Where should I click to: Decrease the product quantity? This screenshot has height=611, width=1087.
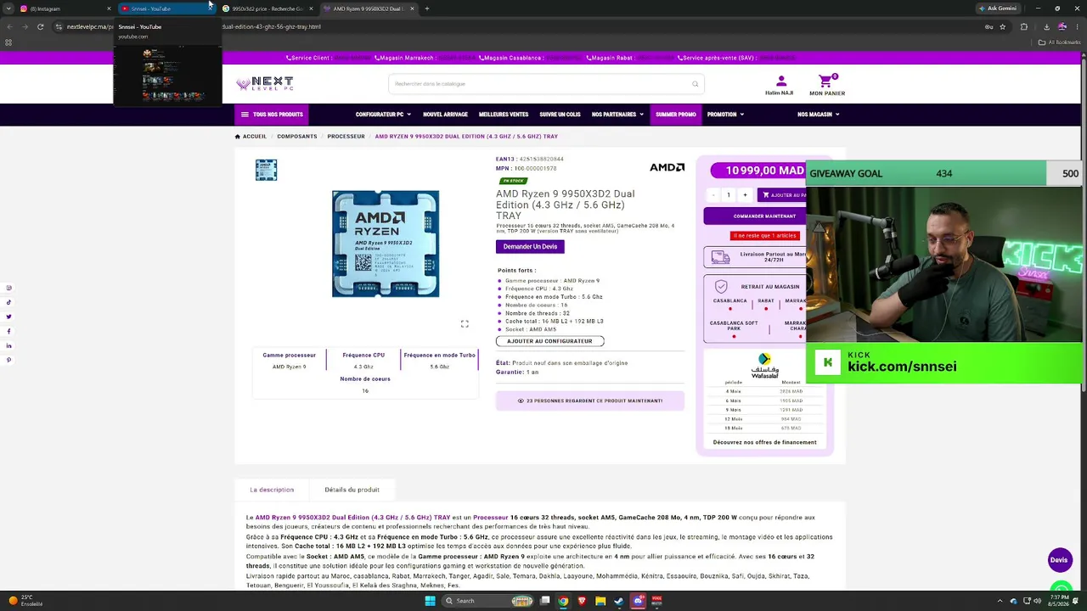click(x=712, y=195)
